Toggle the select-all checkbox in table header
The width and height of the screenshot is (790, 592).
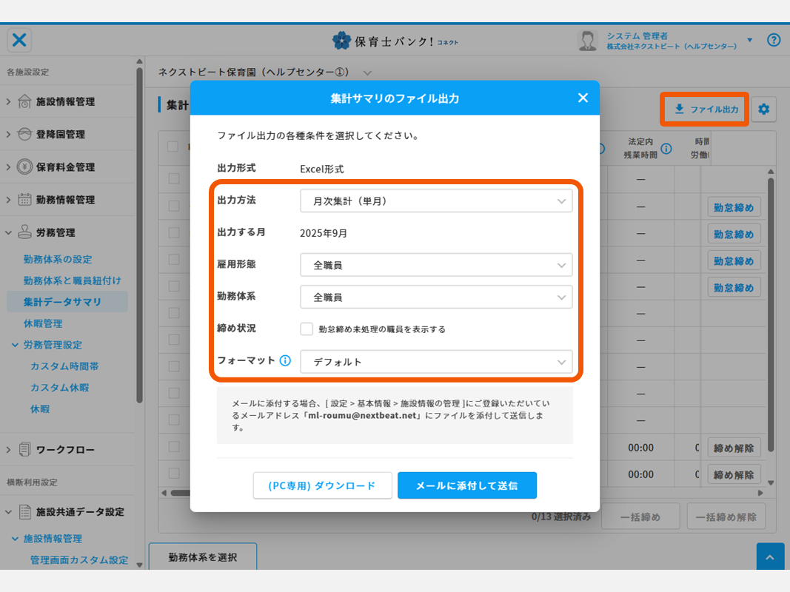pos(173,147)
